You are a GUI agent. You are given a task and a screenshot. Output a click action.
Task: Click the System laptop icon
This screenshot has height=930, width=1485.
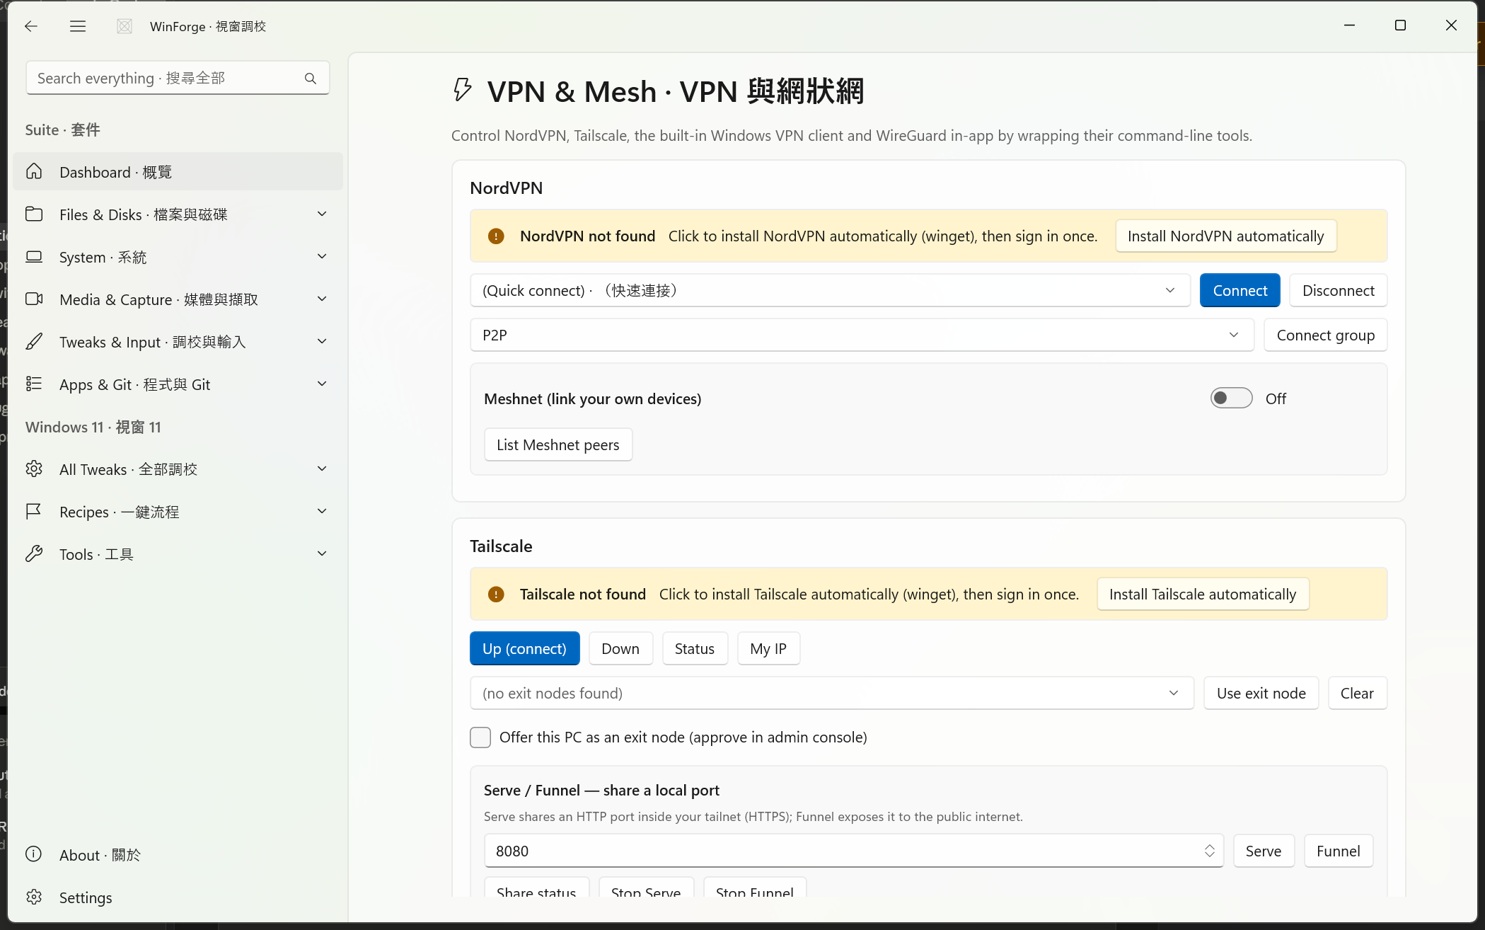tap(34, 257)
